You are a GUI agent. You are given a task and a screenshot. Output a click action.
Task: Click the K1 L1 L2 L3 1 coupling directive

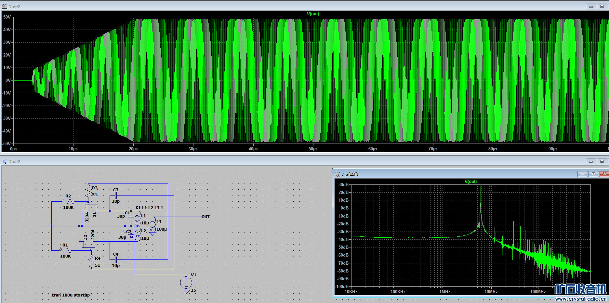pyautogui.click(x=149, y=208)
